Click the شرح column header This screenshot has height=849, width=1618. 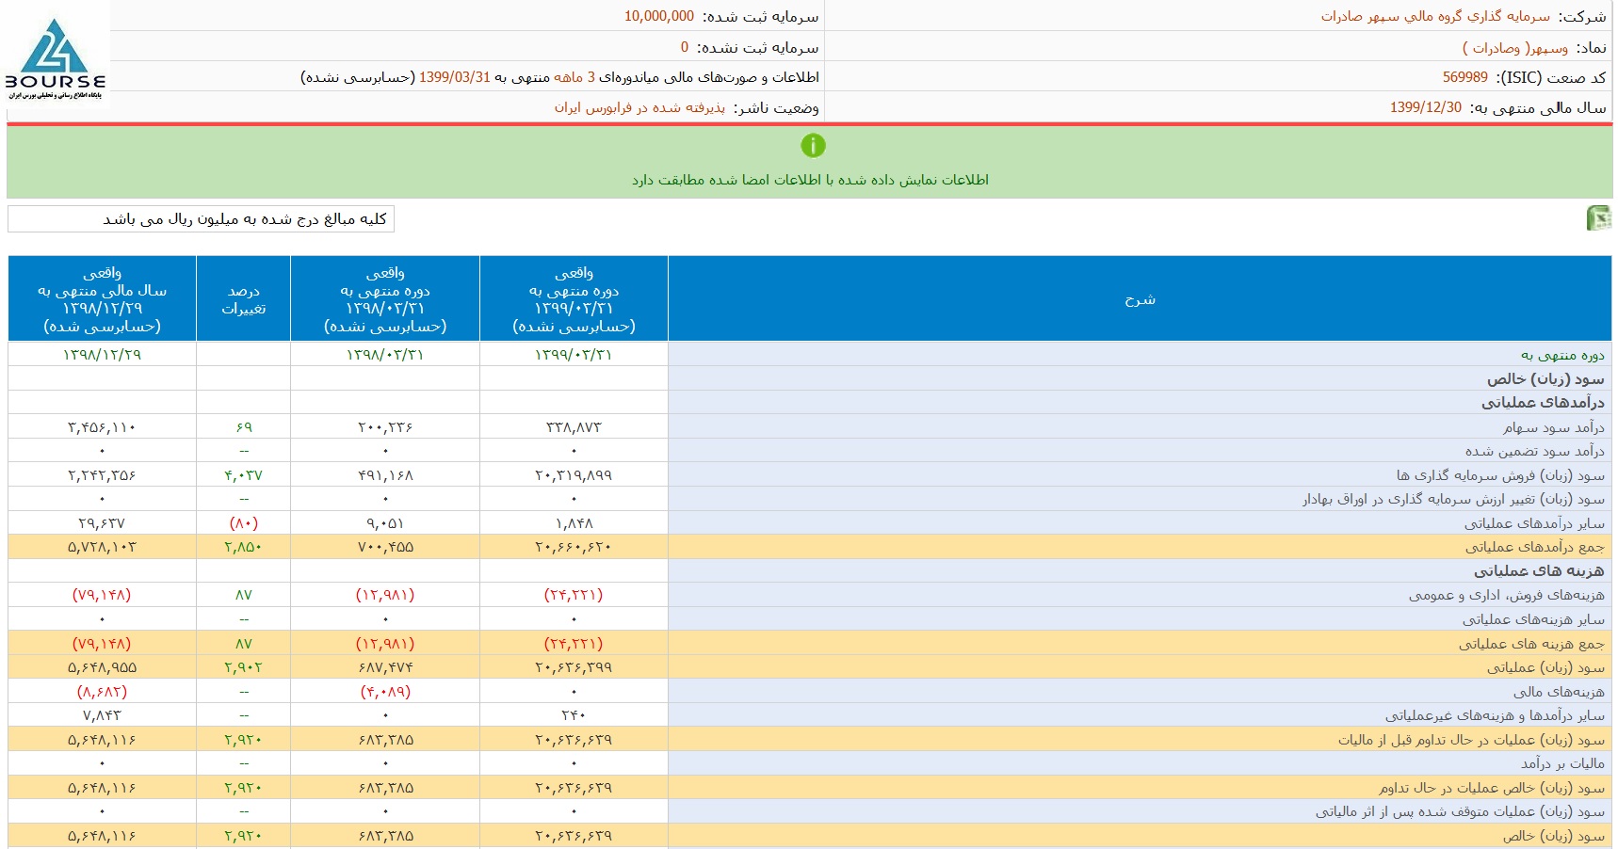pyautogui.click(x=1139, y=299)
